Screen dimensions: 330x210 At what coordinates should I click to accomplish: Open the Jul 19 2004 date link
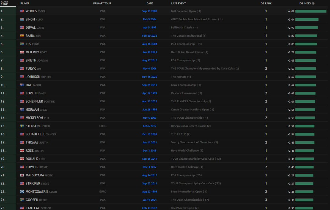[150, 200]
